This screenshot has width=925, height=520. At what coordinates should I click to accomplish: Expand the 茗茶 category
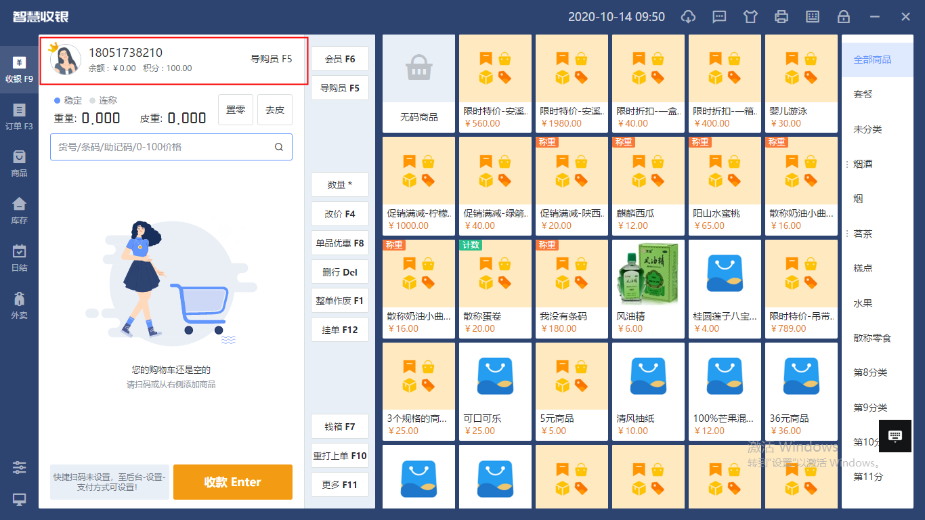click(863, 234)
